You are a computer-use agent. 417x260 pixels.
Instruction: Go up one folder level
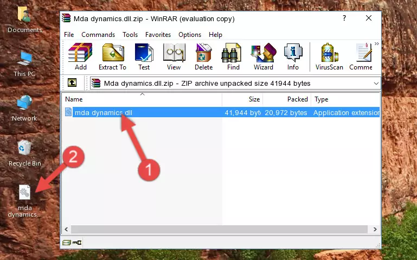[72, 83]
